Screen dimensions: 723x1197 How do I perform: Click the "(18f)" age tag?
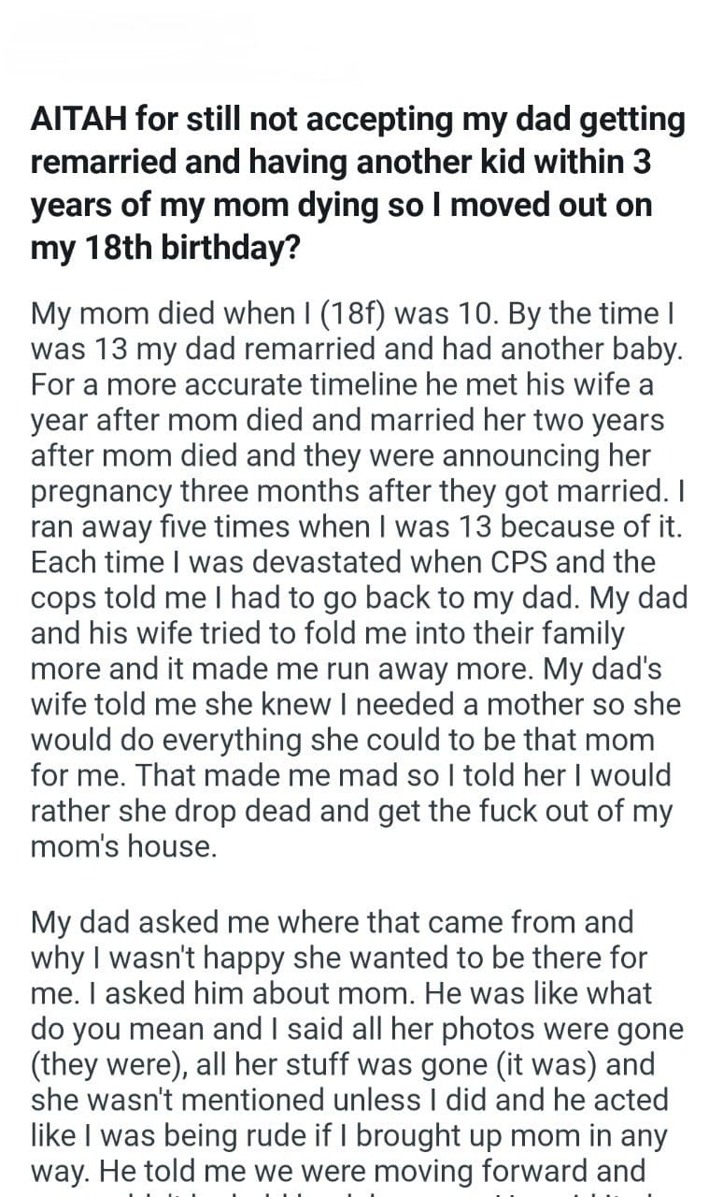tap(275, 314)
